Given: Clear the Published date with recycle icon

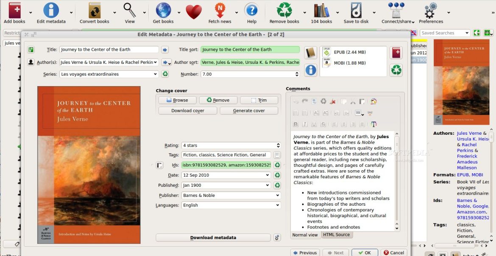Looking at the screenshot, I should 277,185.
